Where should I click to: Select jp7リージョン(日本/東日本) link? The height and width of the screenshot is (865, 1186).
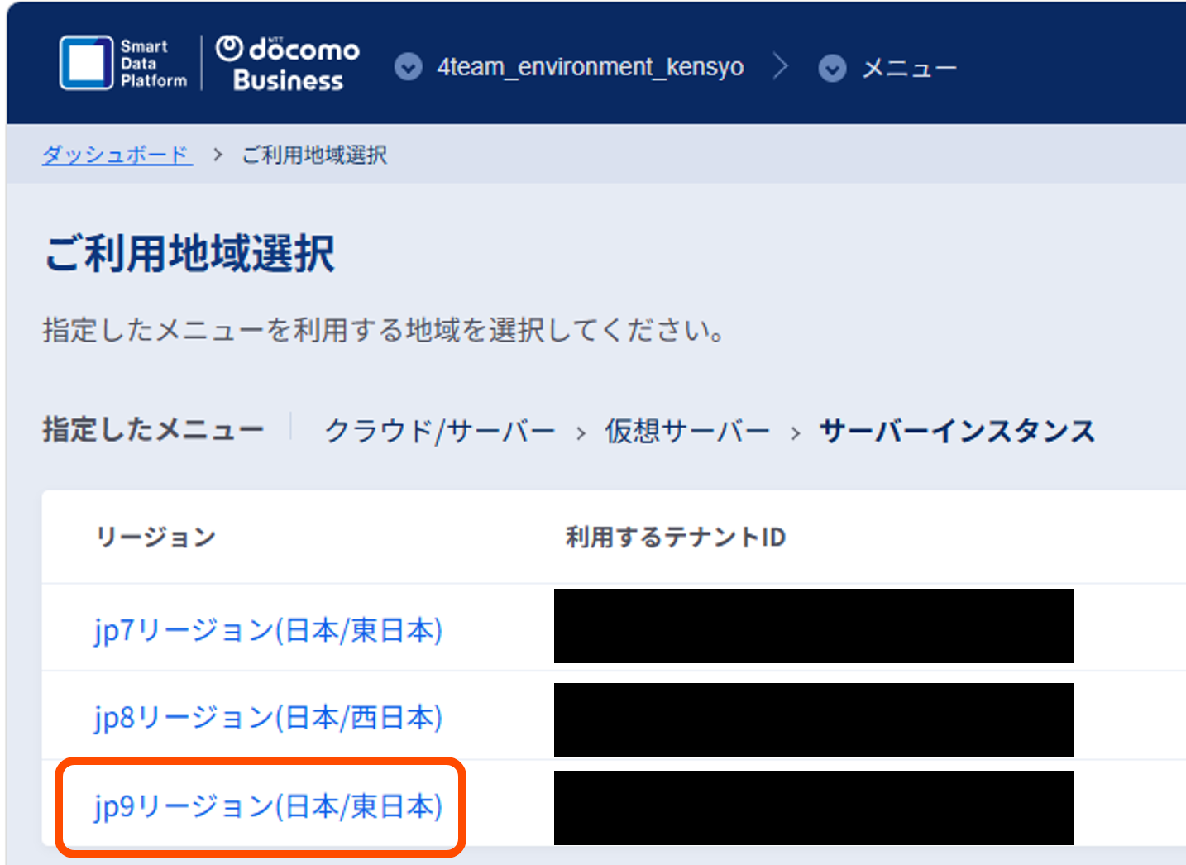tap(268, 630)
